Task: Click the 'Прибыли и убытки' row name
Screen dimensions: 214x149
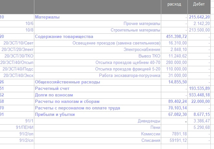Action: 55,114
